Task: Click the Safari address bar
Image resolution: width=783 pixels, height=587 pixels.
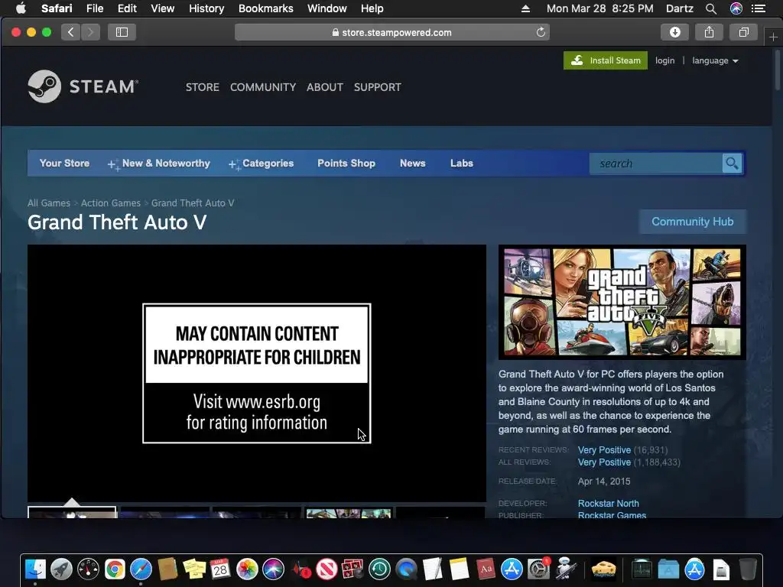Action: tap(392, 32)
